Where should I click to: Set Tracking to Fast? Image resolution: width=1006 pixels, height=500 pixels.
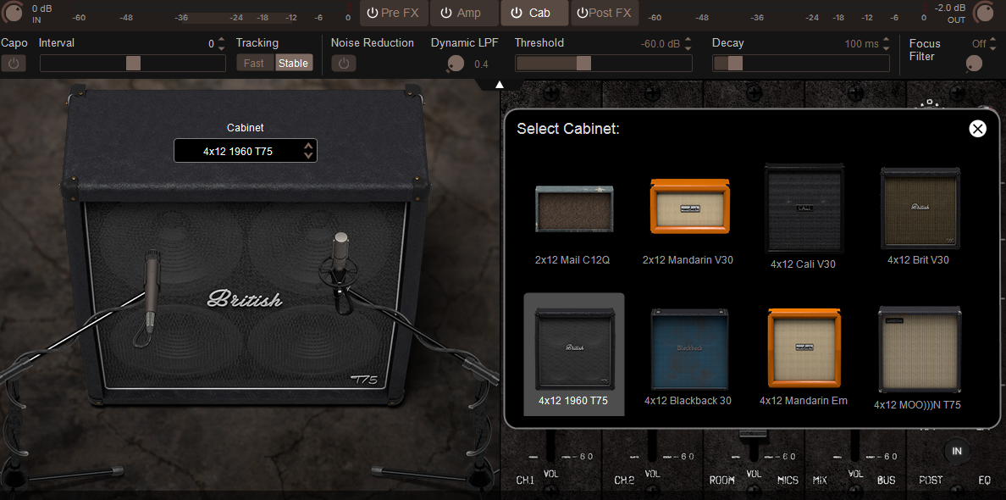point(253,64)
